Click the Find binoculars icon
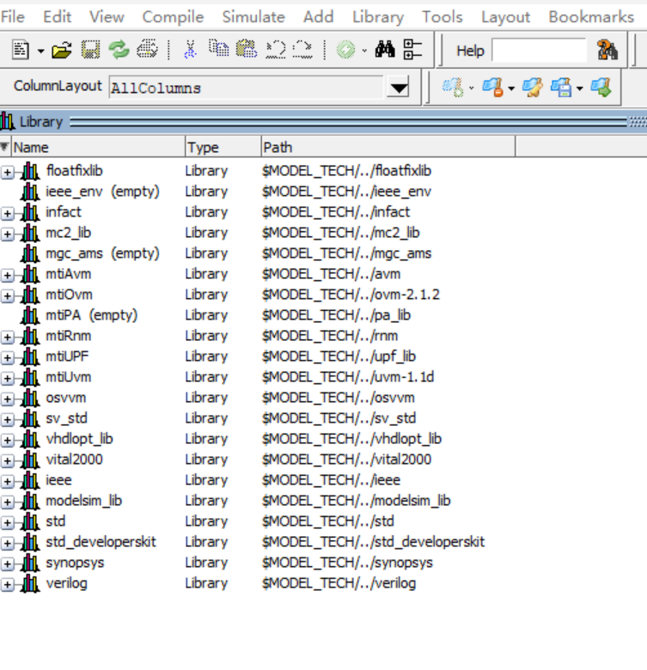 [385, 50]
